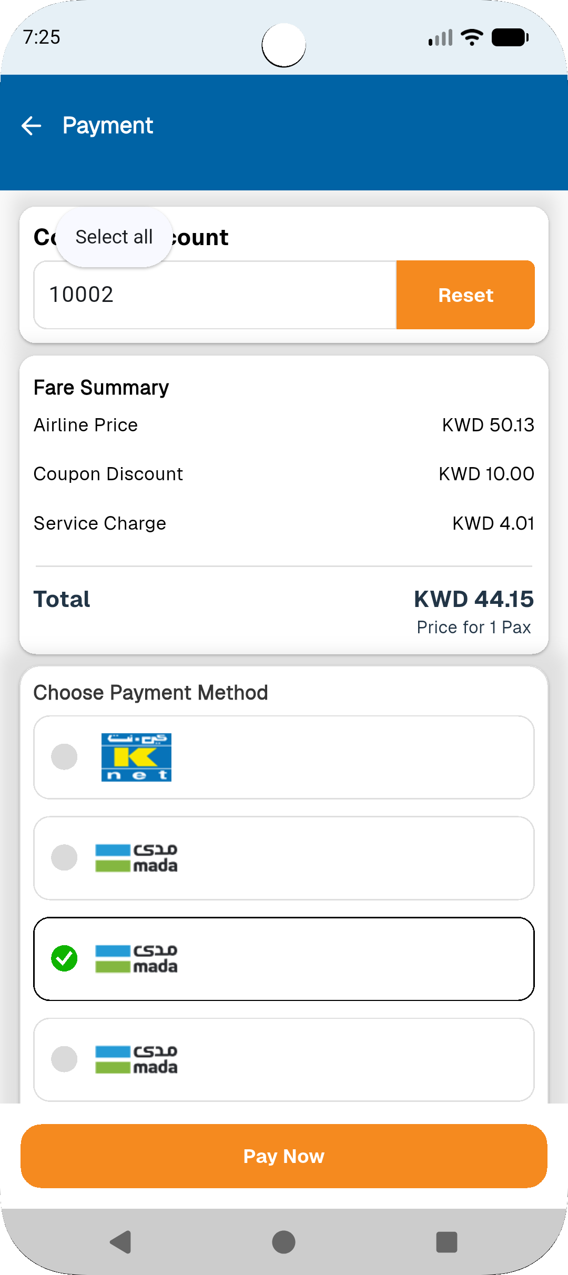Viewport: 568px width, 1275px height.
Task: Click the green checkmark on selected mada
Action: point(64,958)
